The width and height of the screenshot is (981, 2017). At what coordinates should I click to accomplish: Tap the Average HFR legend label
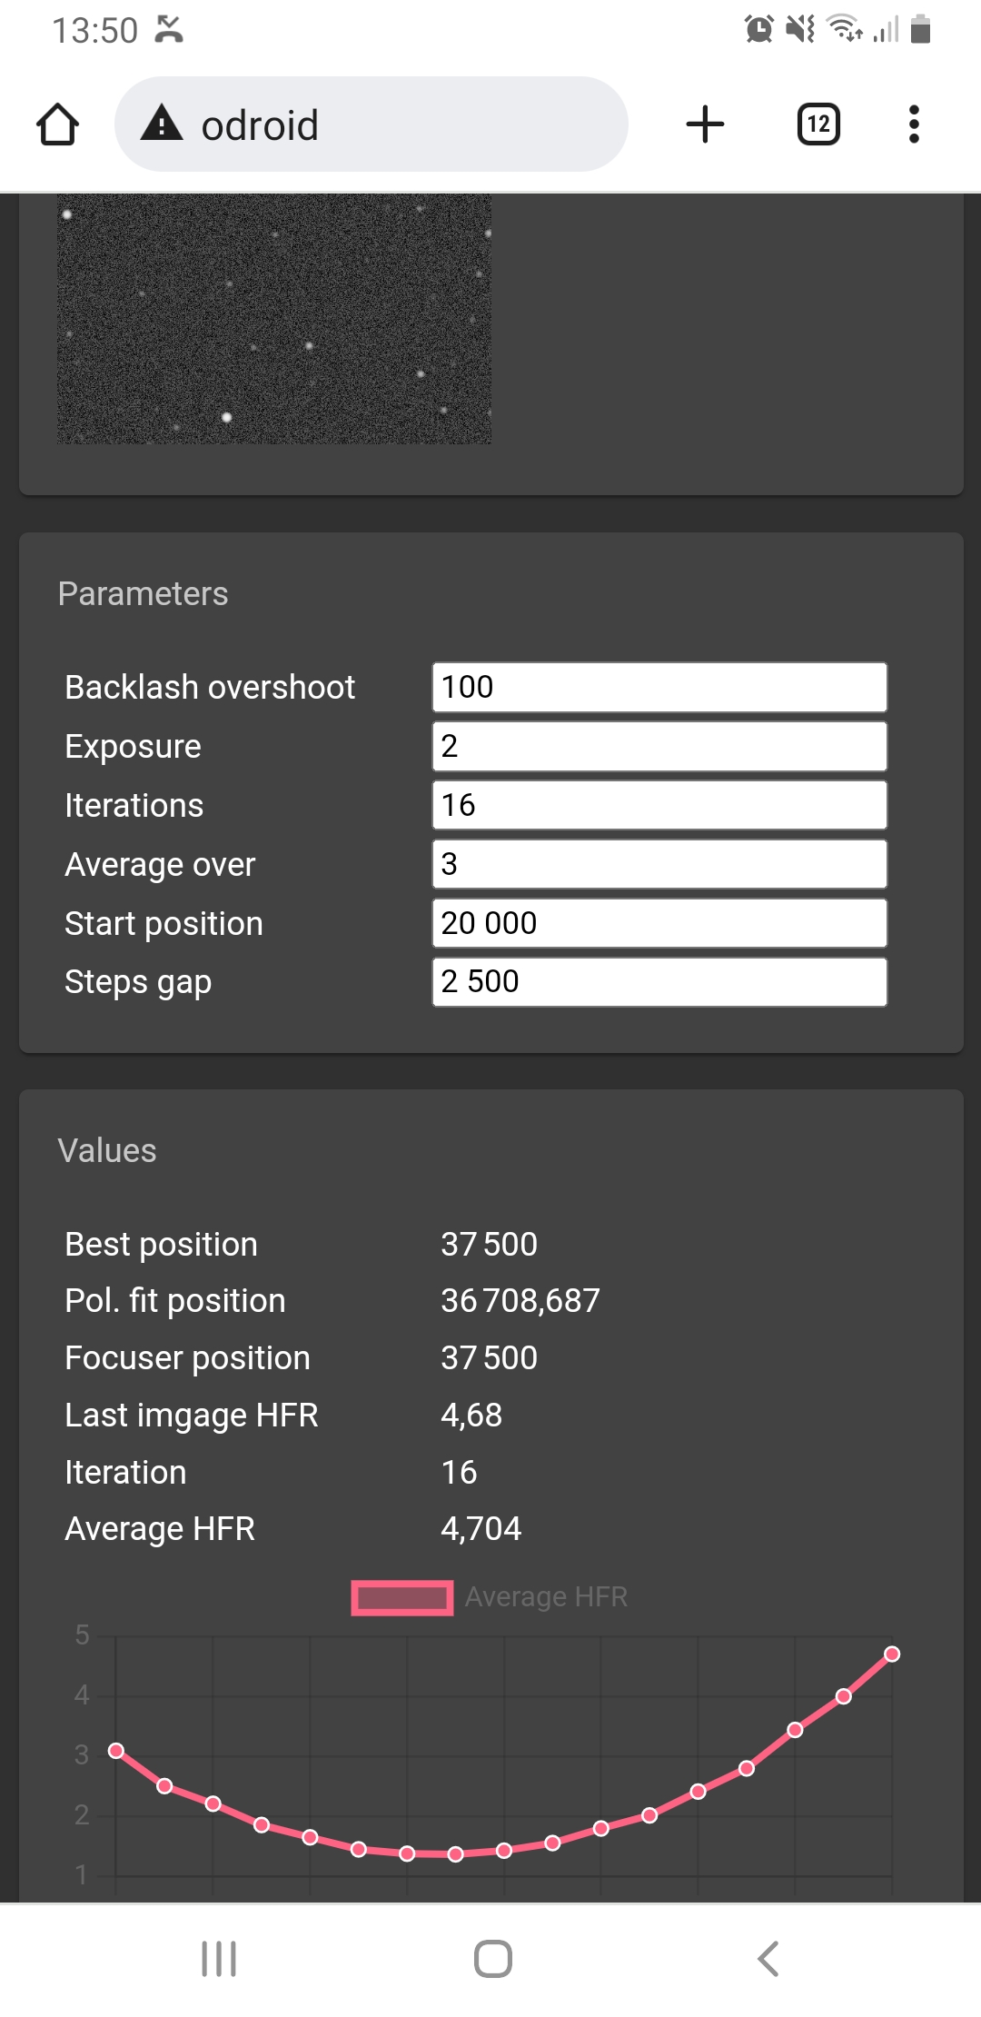point(546,1597)
